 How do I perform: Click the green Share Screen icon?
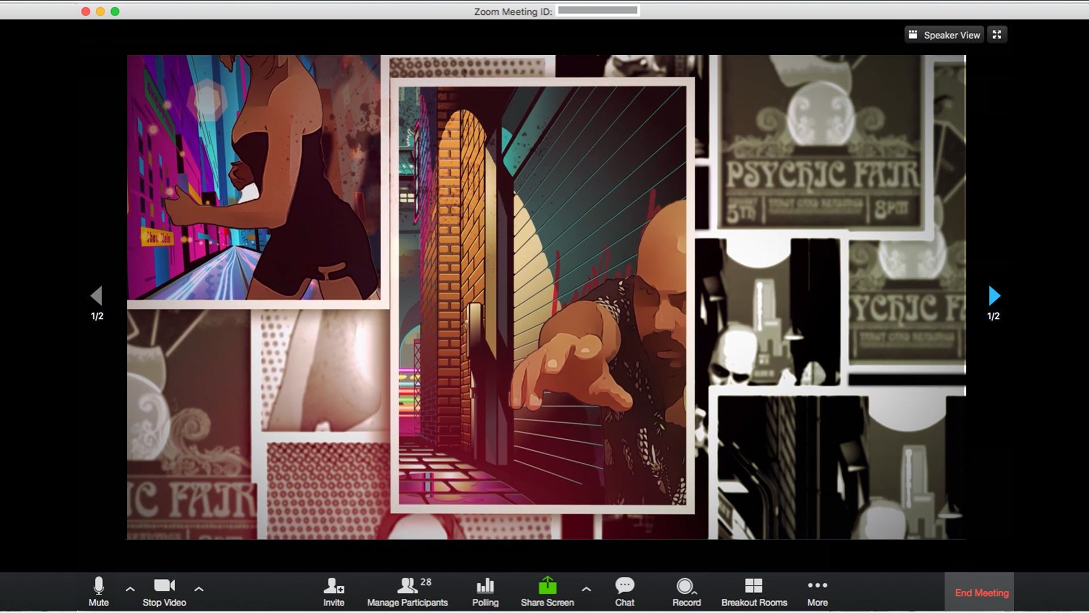[547, 591]
